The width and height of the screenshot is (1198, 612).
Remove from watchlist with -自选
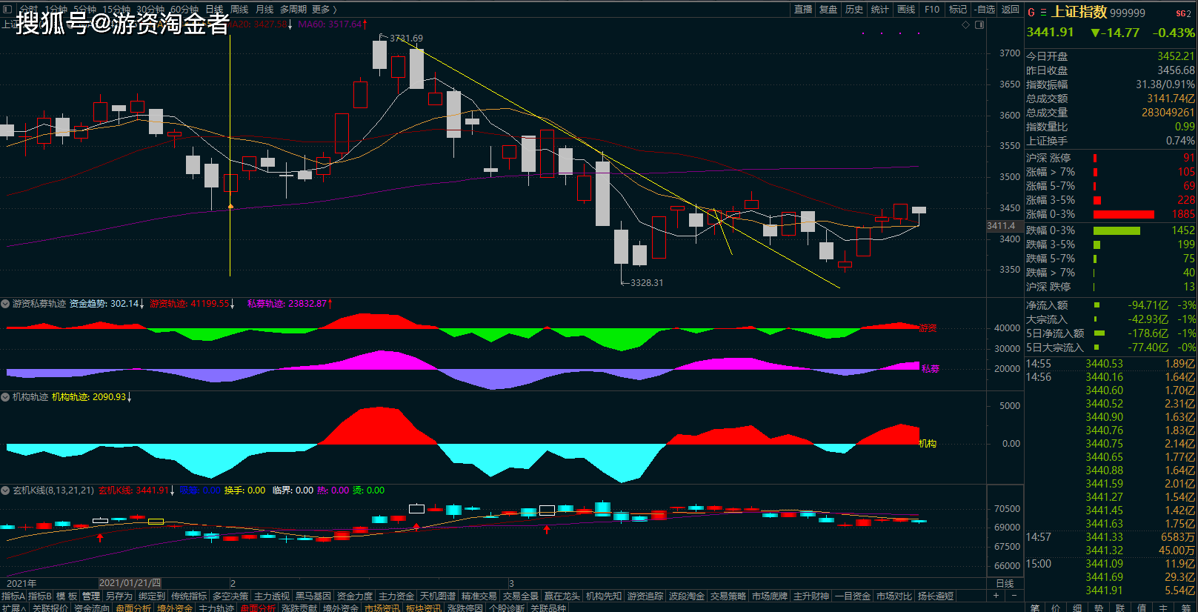(x=985, y=10)
